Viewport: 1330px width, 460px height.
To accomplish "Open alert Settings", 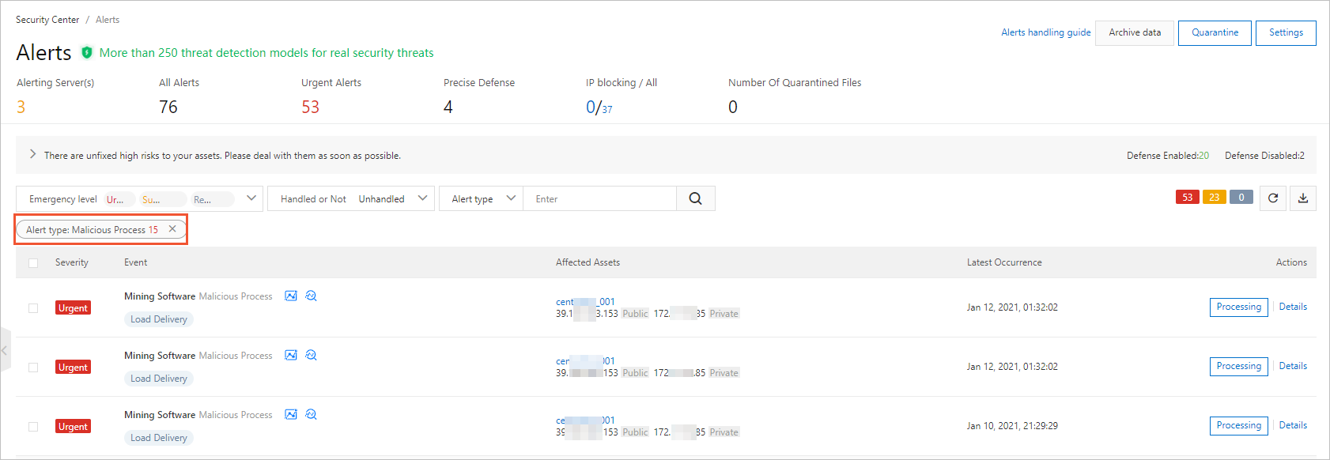I will point(1286,32).
